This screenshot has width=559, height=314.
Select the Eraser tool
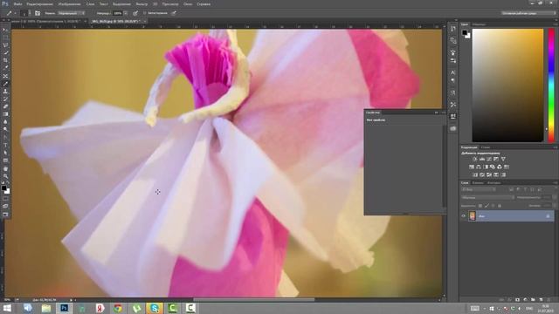[5, 106]
